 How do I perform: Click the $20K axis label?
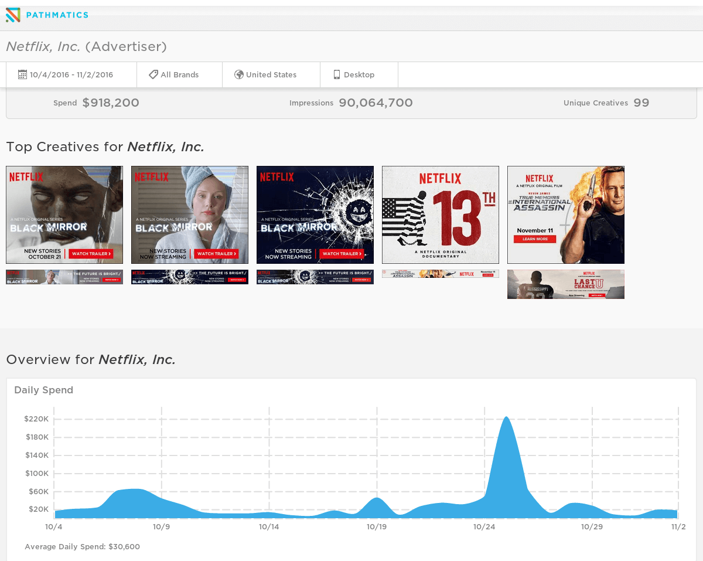[39, 509]
